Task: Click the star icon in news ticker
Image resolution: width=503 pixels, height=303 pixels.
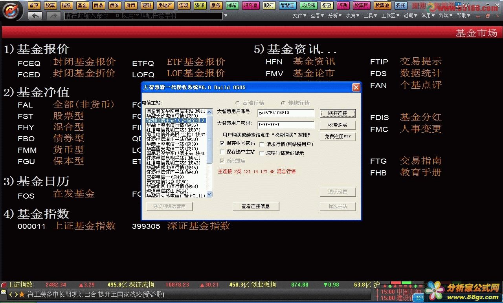Action: point(22,294)
